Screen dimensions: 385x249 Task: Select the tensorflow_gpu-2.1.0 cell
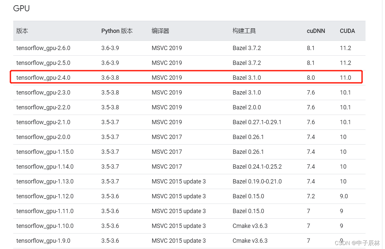click(x=43, y=122)
